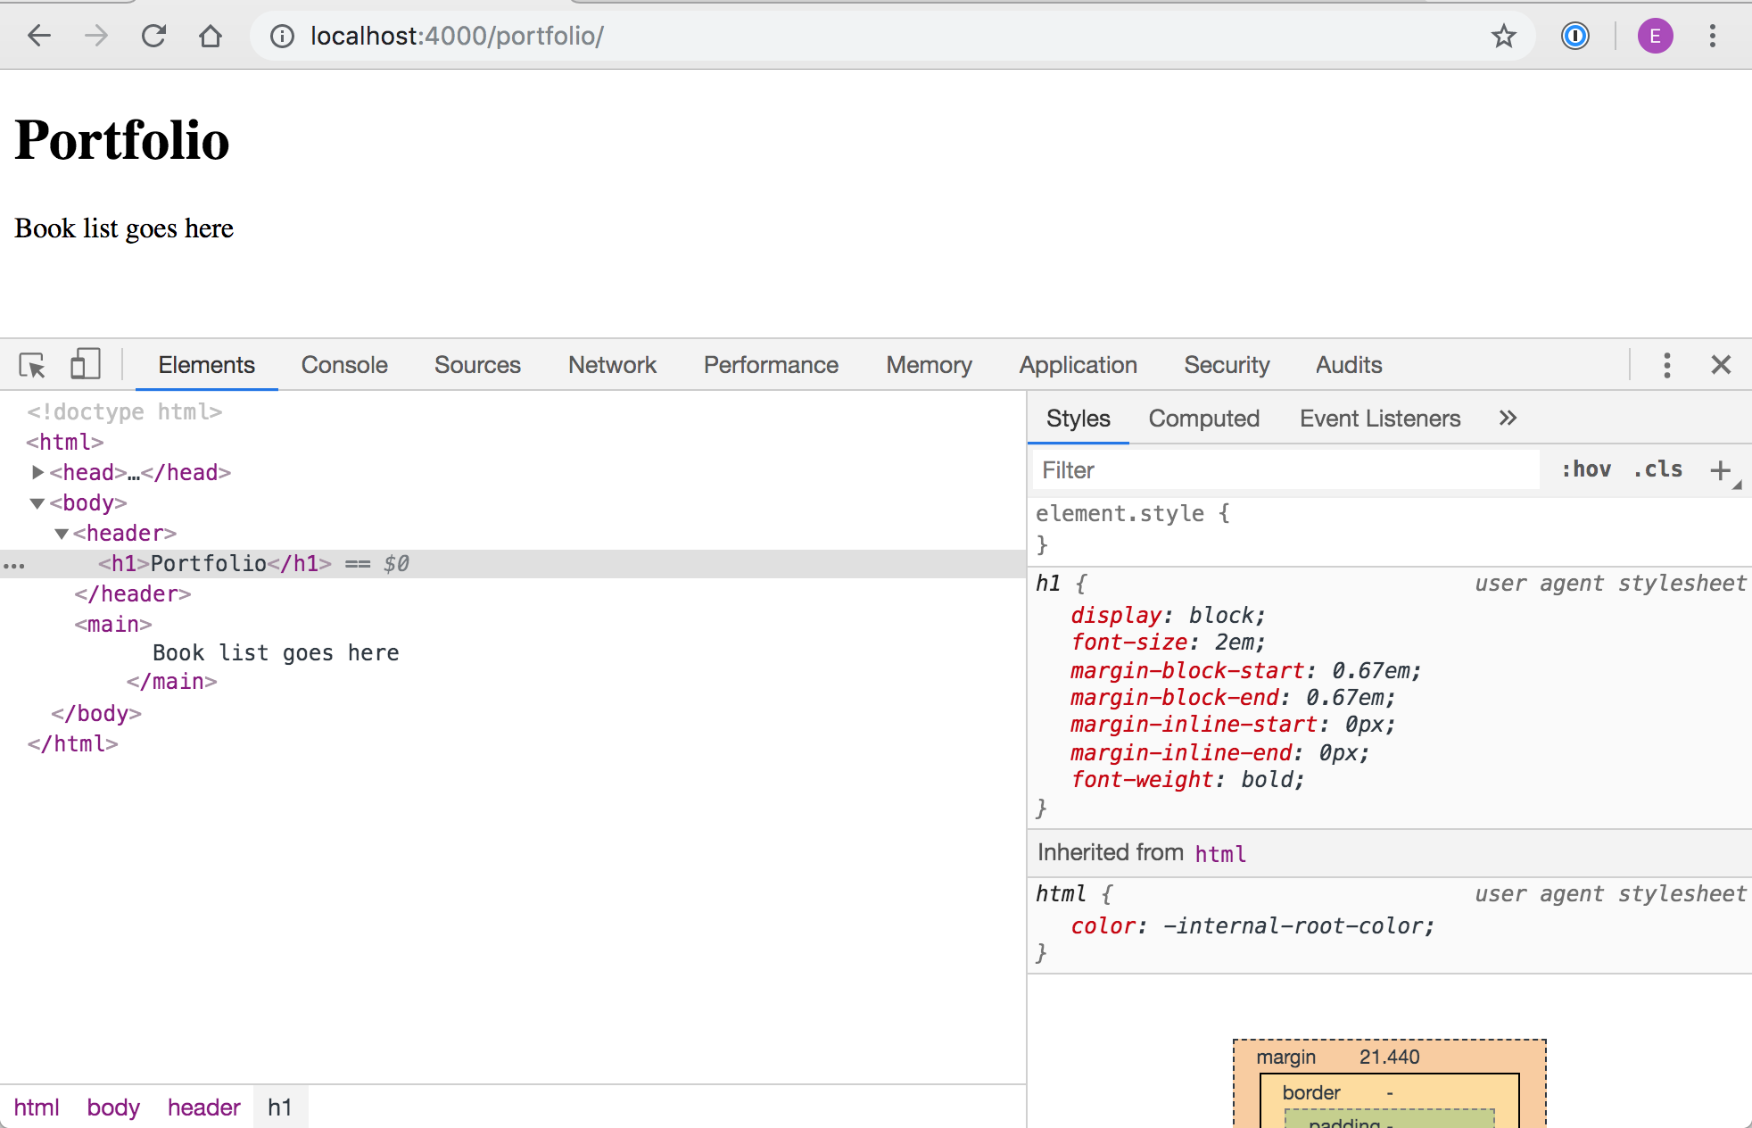Viewport: 1752px width, 1128px height.
Task: Expand the head element
Action: [37, 471]
